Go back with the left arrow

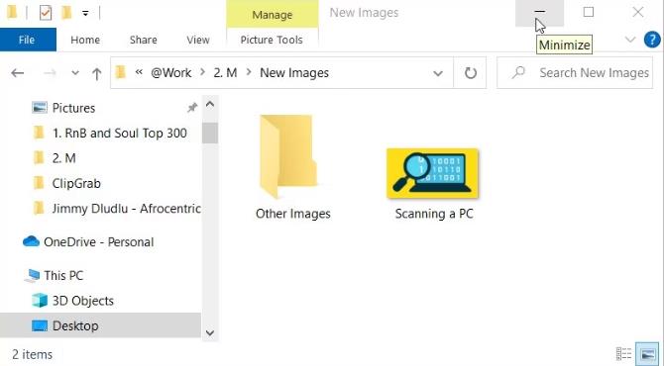pos(18,73)
